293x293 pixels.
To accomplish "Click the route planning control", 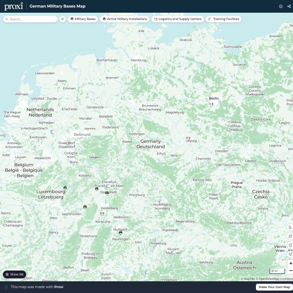I will tap(290, 236).
